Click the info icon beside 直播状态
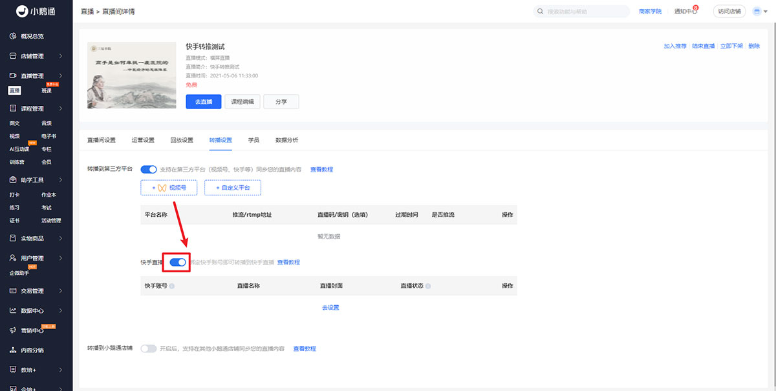The height and width of the screenshot is (391, 776). coord(428,286)
